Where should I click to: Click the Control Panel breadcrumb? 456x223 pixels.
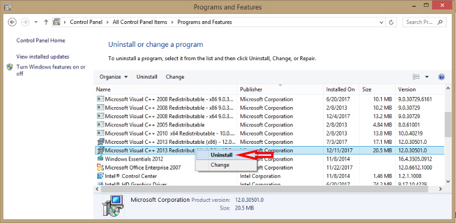click(86, 22)
